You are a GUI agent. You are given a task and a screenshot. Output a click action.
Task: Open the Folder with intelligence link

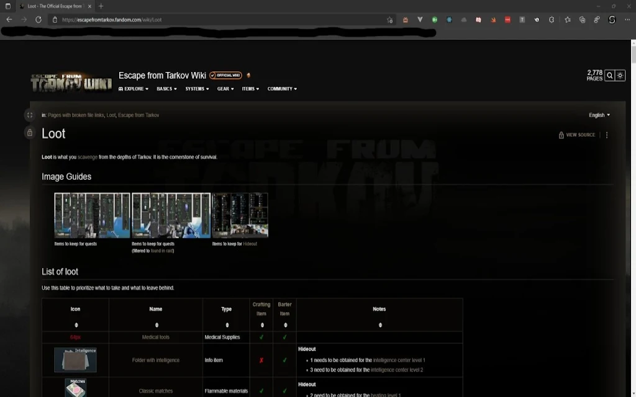pos(156,360)
